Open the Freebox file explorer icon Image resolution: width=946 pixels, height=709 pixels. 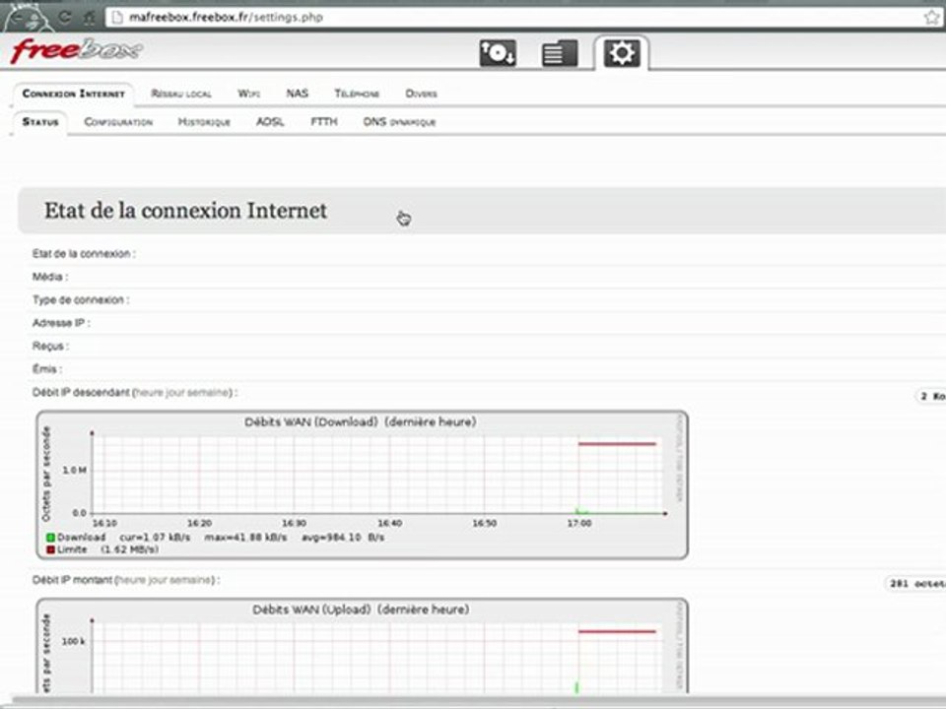coord(560,53)
